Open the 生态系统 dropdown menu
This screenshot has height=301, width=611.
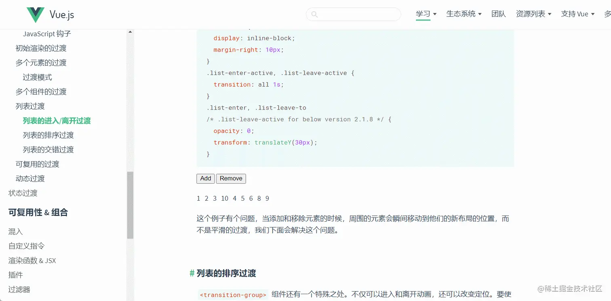tap(464, 14)
